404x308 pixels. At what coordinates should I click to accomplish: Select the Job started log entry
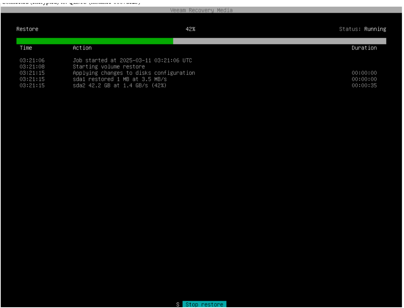[132, 60]
